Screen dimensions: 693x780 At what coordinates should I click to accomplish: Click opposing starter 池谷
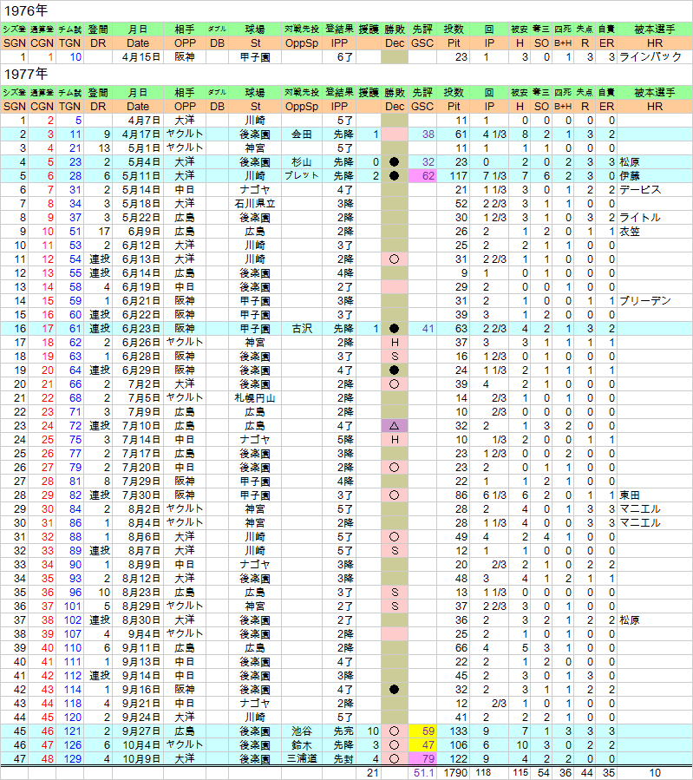(x=302, y=731)
